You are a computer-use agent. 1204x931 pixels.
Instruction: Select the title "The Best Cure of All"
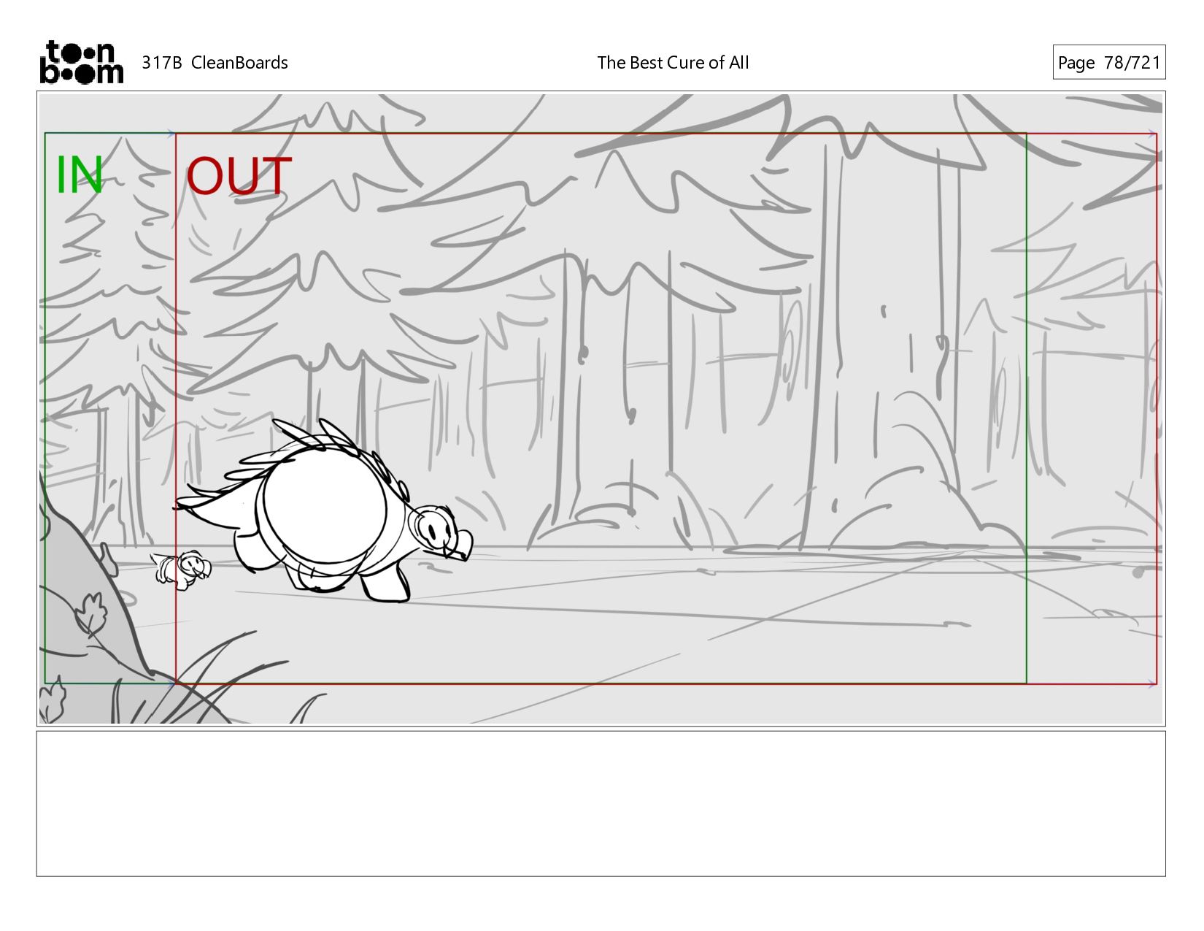(x=673, y=63)
